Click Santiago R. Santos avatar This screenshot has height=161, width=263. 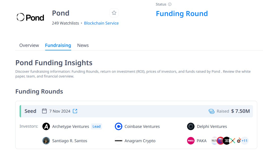pyautogui.click(x=46, y=141)
